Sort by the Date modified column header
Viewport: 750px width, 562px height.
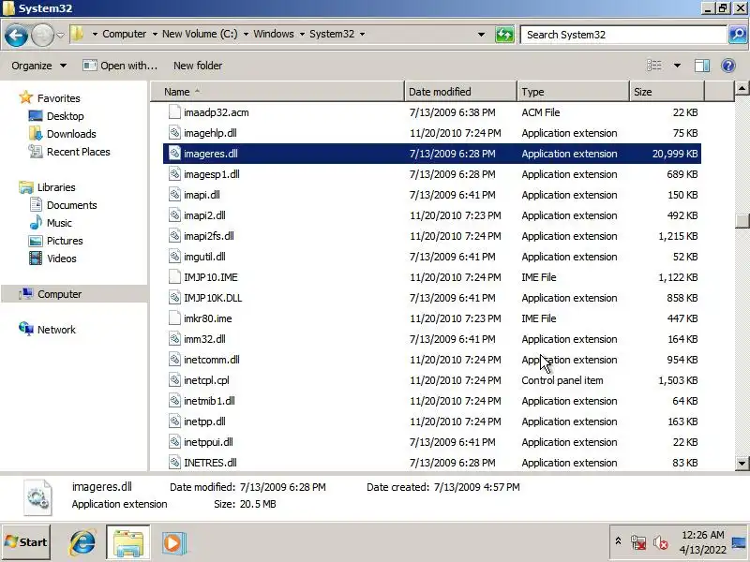click(x=460, y=92)
